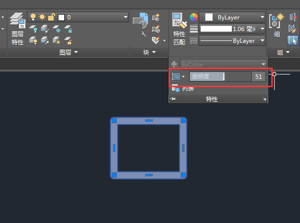Click the disabled plot style printer icon
The width and height of the screenshot is (300, 223).
click(x=174, y=64)
